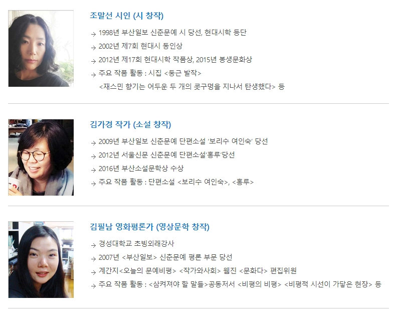Screen dimensions: 397x311
Task: Open 김필남 영화평론가 profile photo
Action: click(41, 259)
